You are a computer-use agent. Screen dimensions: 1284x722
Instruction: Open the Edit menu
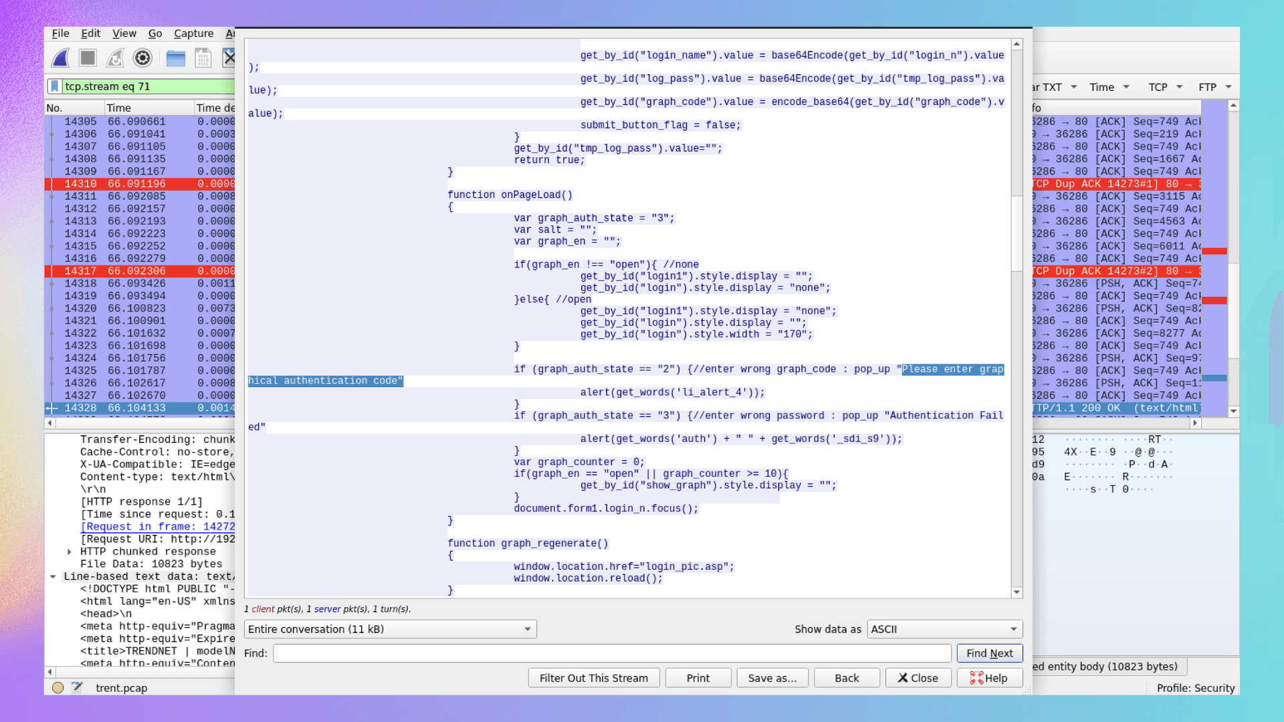point(90,33)
